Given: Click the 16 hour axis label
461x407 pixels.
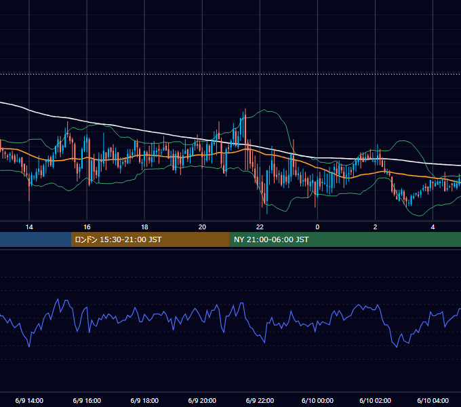Looking at the screenshot, I should point(87,227).
